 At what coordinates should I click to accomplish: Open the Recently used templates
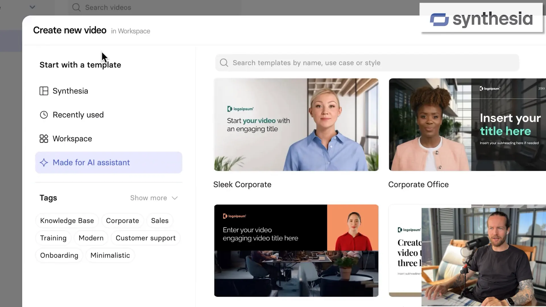pos(109,115)
